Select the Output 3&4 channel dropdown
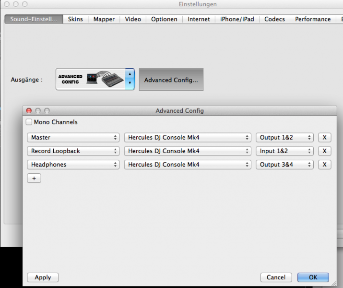 pyautogui.click(x=284, y=165)
